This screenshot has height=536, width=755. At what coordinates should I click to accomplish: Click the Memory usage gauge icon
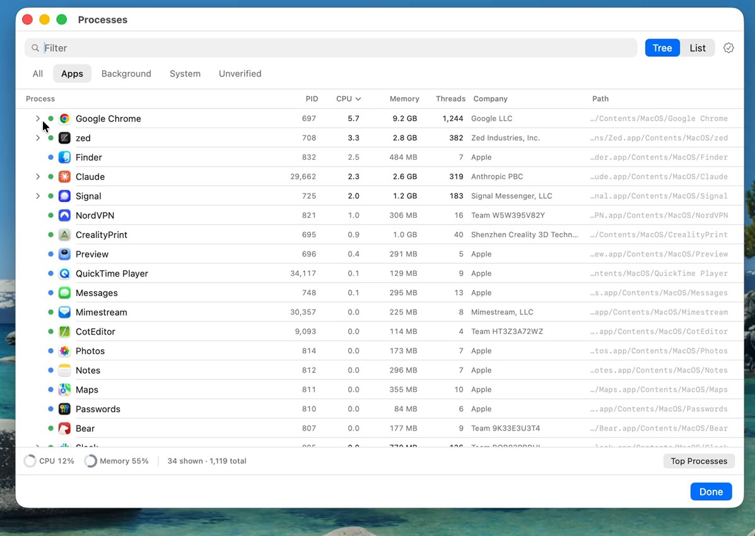91,461
